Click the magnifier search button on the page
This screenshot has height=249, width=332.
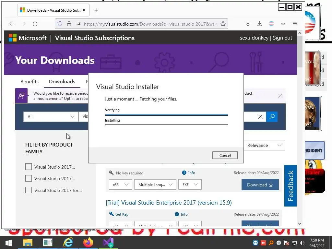[x=272, y=117]
